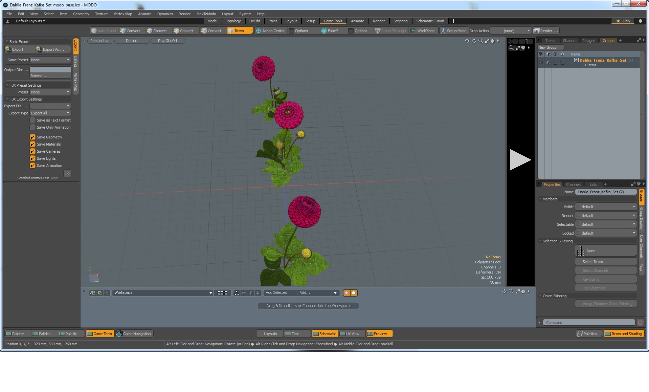Click the preview panel zoom magnifier icon
The height and width of the screenshot is (392, 649).
511,48
